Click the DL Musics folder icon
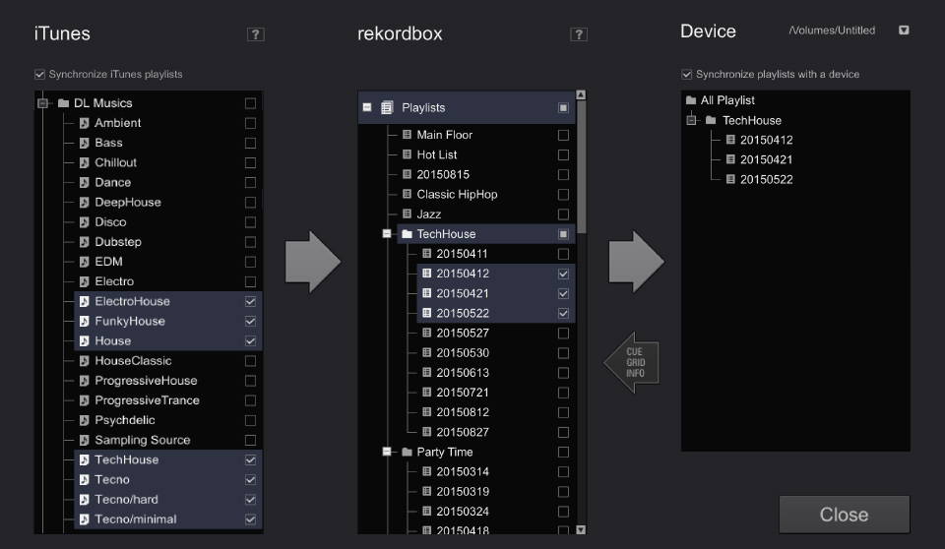 click(x=63, y=103)
